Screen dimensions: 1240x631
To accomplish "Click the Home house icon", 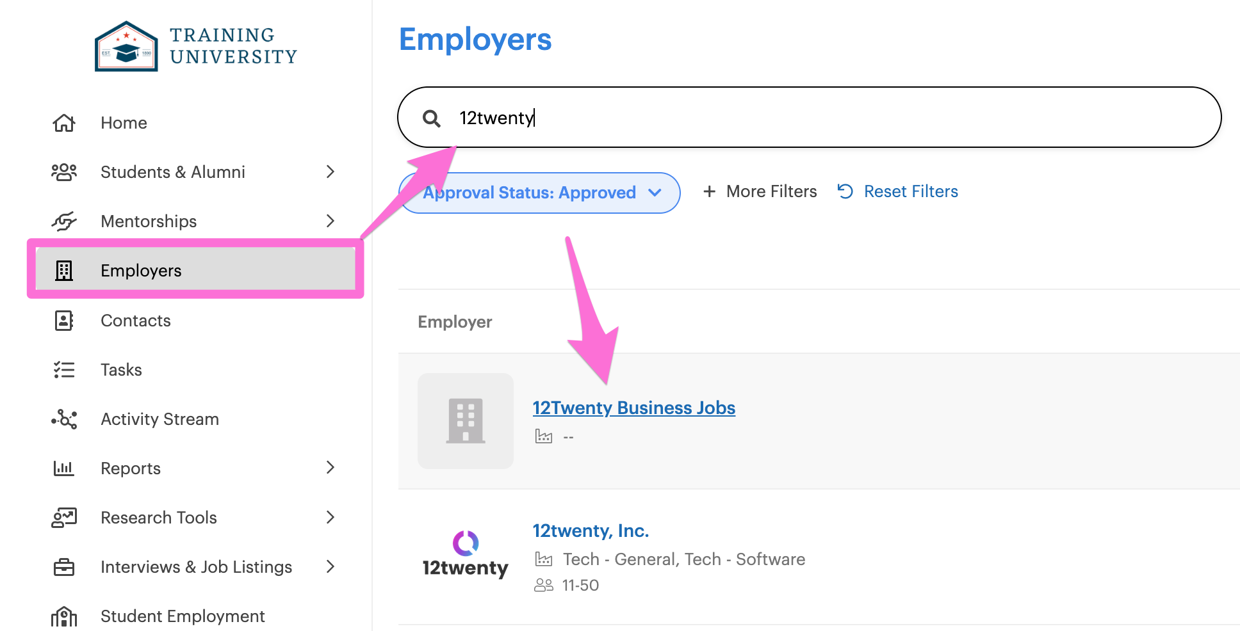I will coord(64,123).
